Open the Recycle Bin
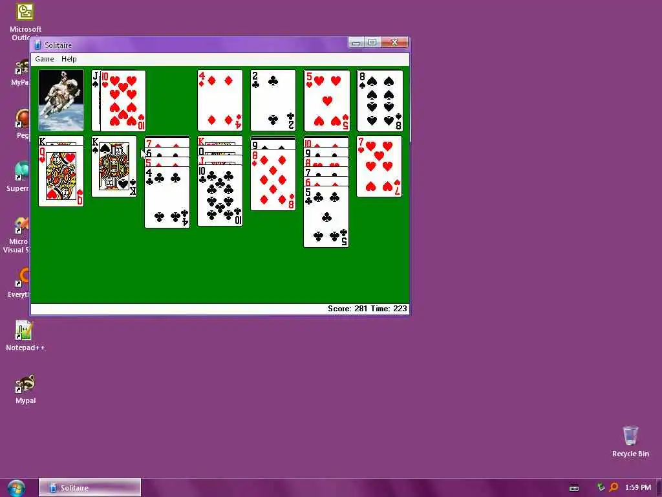This screenshot has height=497, width=662. (630, 441)
